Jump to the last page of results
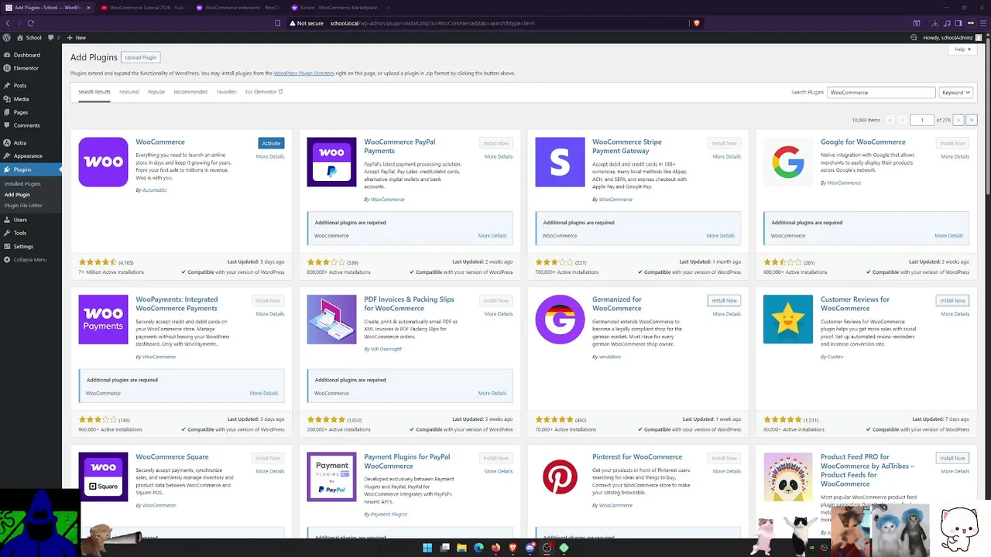Image resolution: width=991 pixels, height=557 pixels. tap(972, 120)
